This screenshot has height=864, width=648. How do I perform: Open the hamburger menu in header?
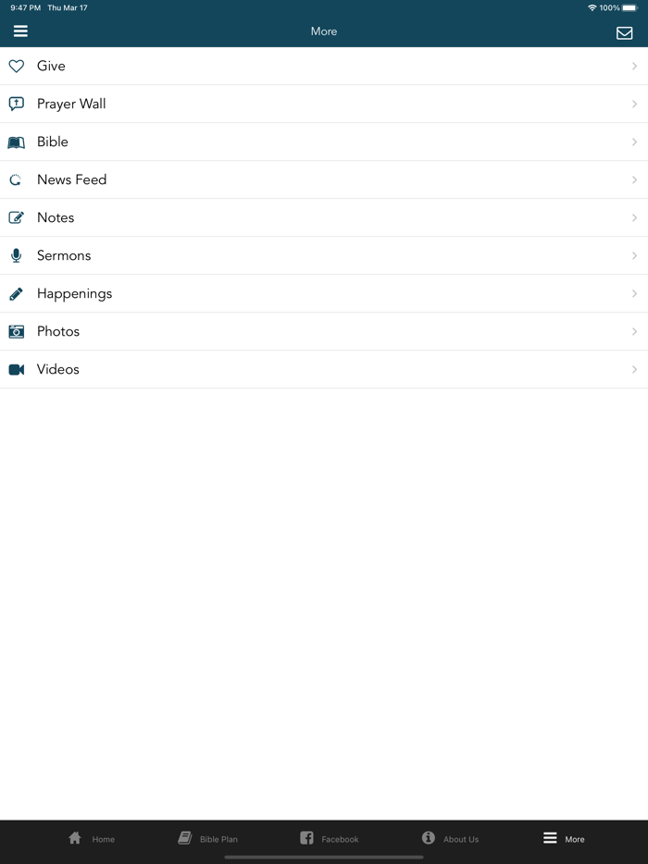coord(20,31)
